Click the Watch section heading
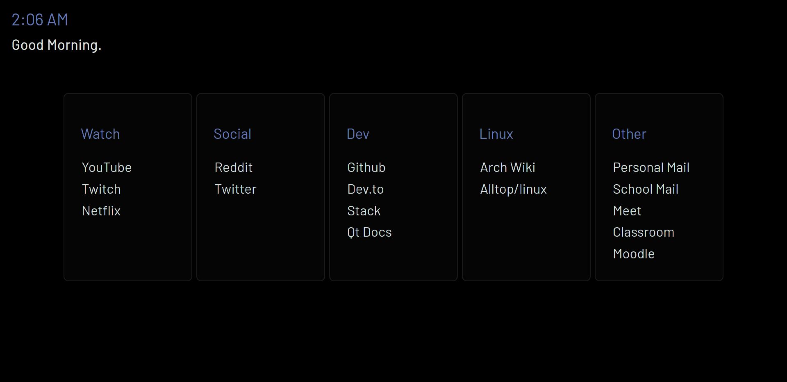Viewport: 787px width, 382px height. point(100,134)
